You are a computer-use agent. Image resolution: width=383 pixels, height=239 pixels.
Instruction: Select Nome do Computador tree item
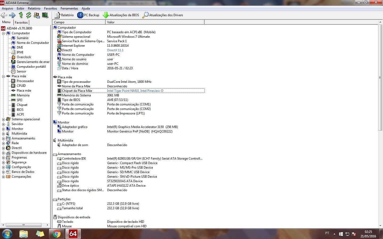click(x=33, y=43)
